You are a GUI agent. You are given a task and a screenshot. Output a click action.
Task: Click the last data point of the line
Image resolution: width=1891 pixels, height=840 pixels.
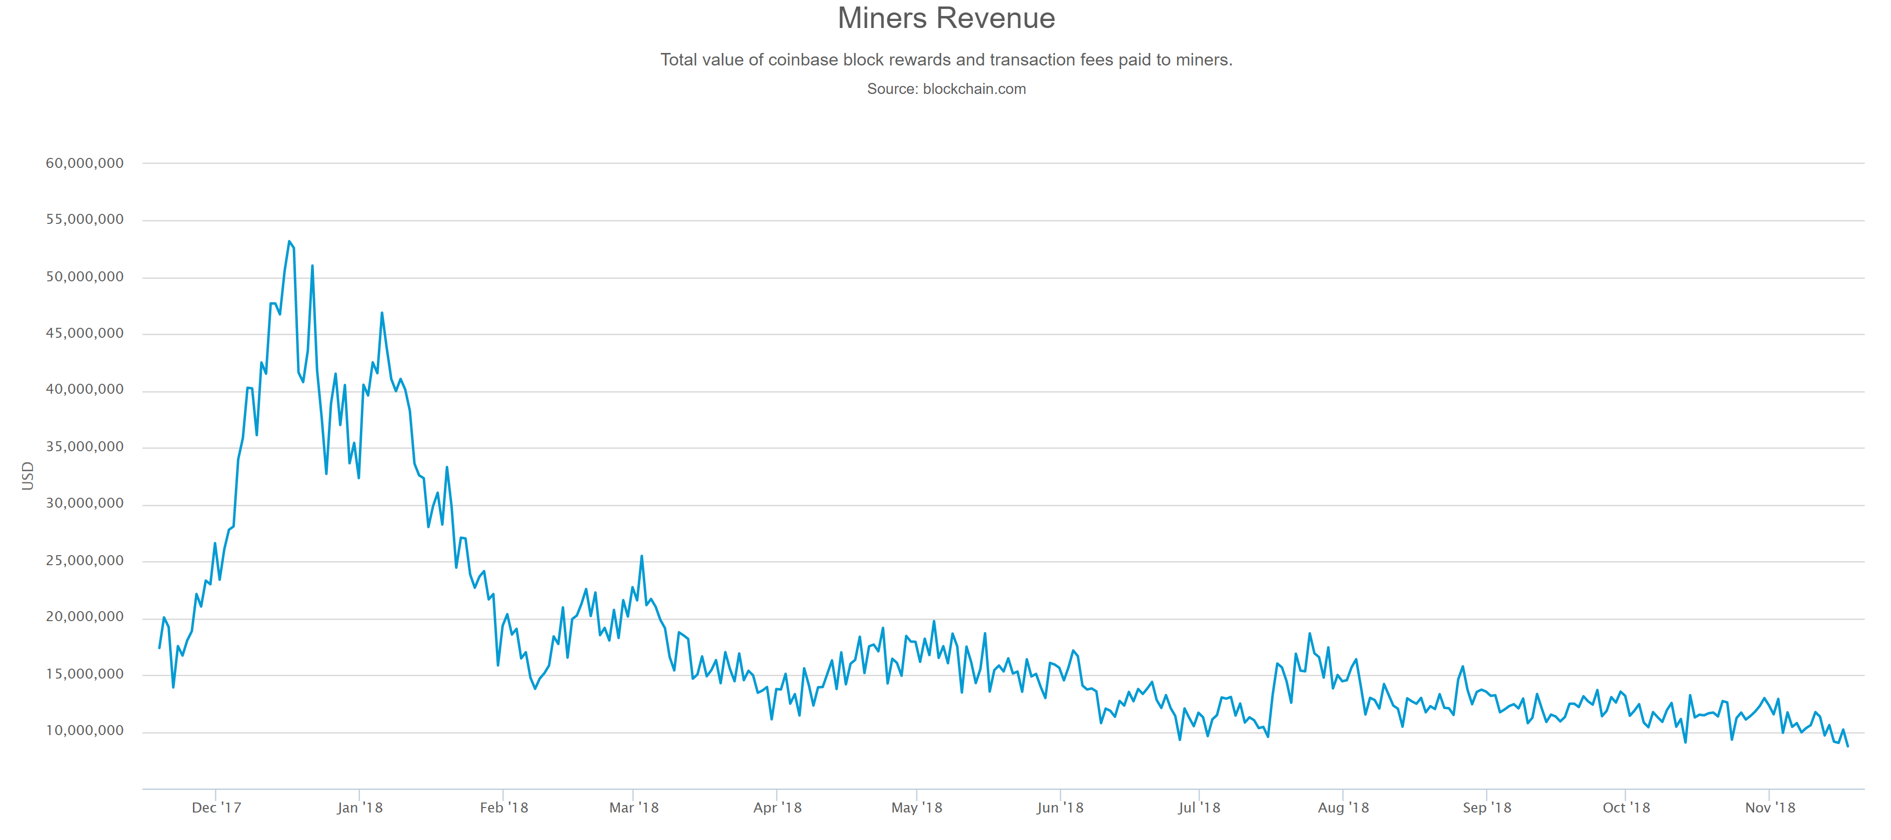pos(1847,746)
